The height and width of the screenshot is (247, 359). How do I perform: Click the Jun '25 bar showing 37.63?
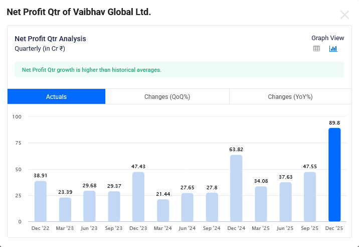[x=285, y=202]
